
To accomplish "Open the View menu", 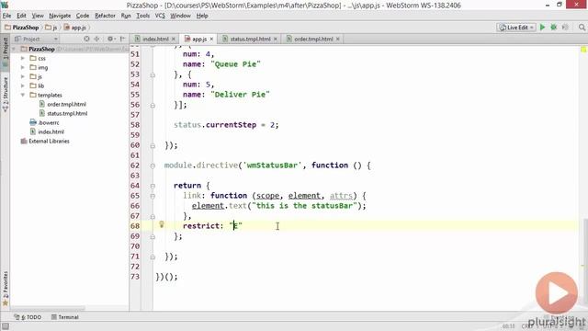I will [x=38, y=16].
